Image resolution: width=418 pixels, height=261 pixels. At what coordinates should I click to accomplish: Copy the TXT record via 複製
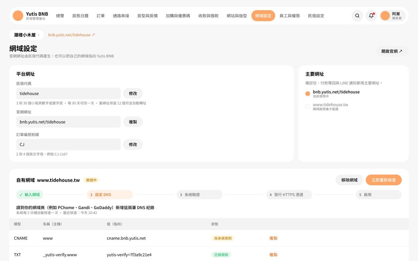[273, 255]
